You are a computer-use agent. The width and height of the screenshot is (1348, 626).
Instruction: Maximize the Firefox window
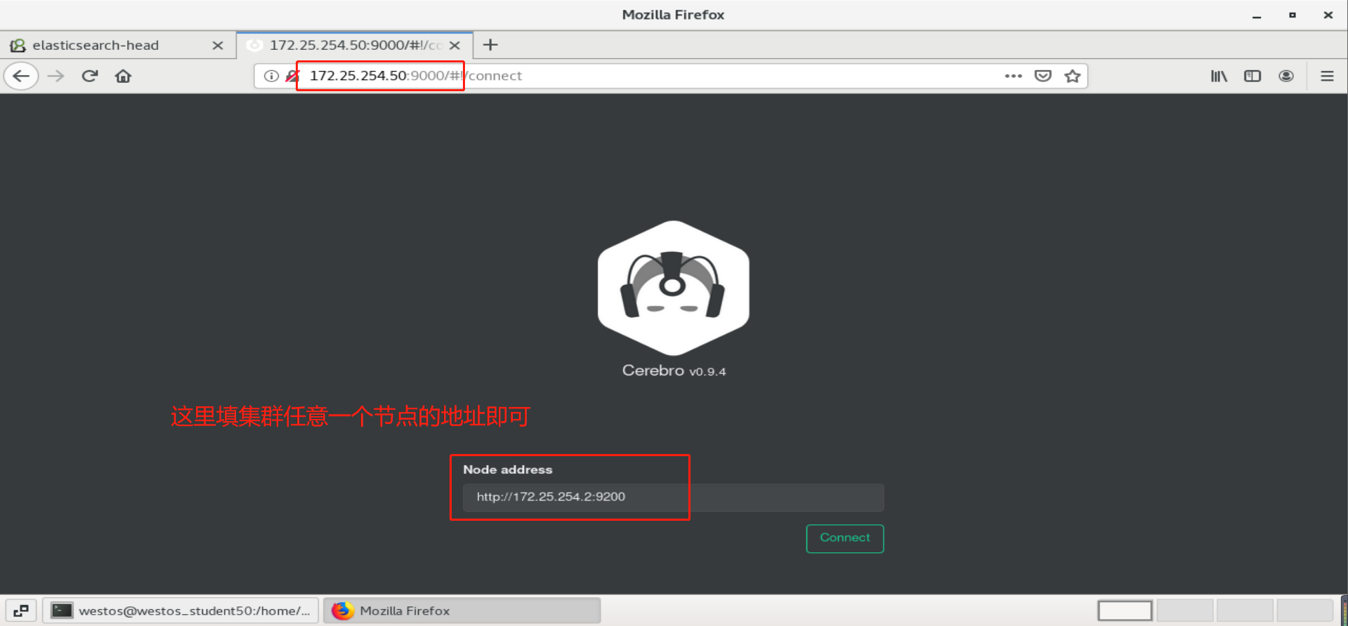[1292, 15]
